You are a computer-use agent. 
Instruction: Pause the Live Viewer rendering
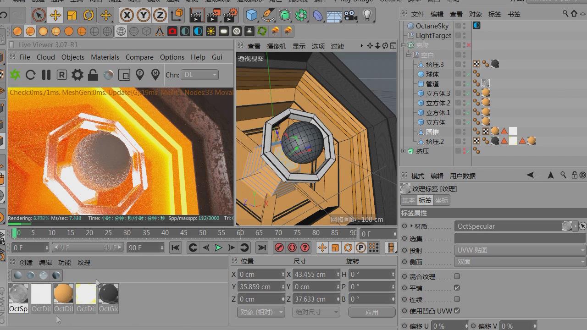(46, 75)
